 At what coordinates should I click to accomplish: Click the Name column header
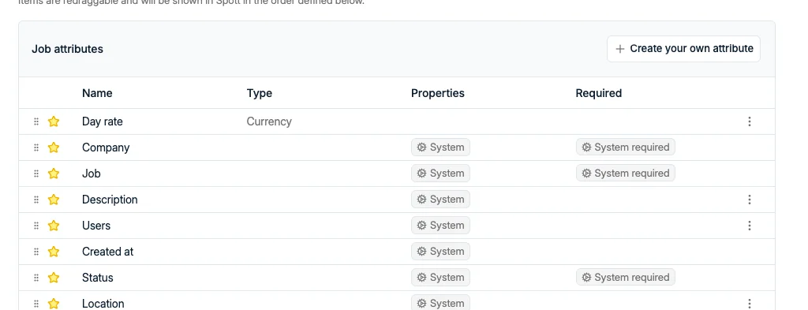97,93
